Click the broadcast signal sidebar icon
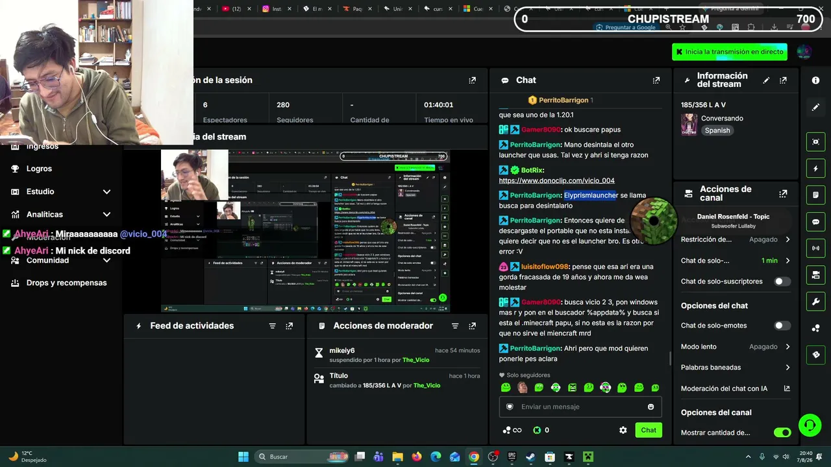 (815, 248)
